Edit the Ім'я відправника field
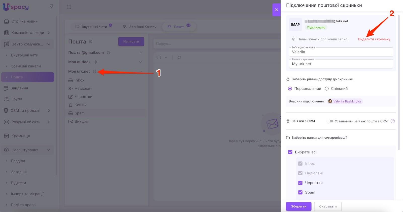This screenshot has height=212, width=403. [341, 52]
